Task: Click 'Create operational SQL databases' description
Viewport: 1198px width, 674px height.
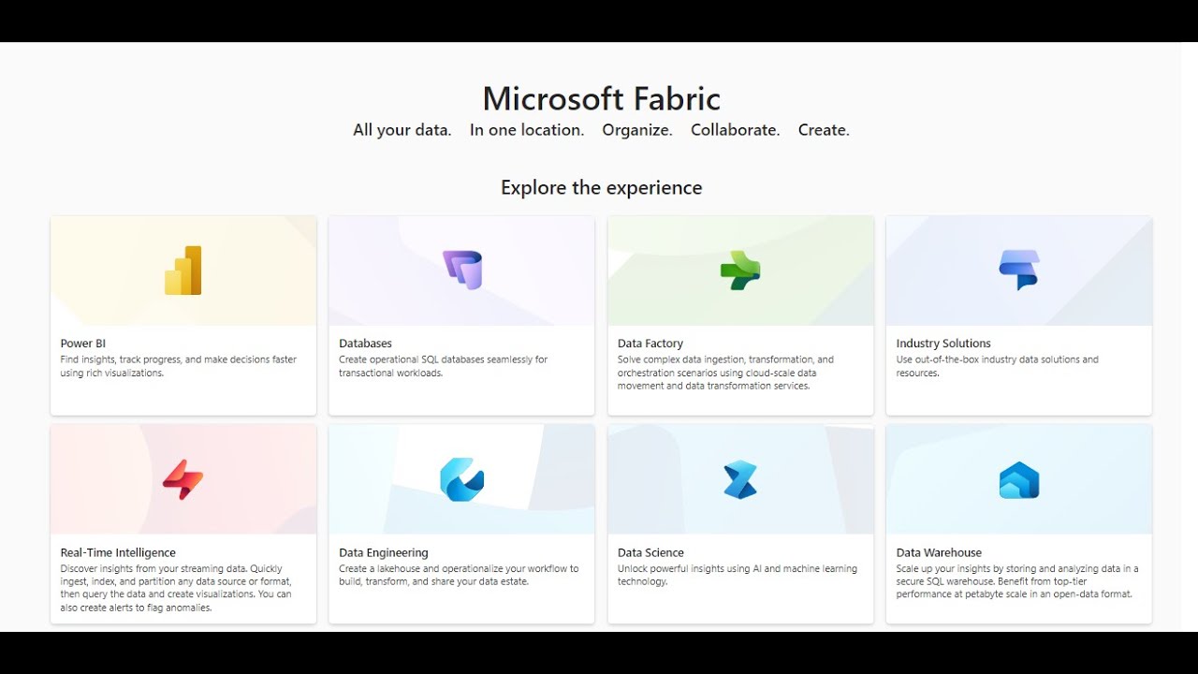Action: (x=444, y=366)
